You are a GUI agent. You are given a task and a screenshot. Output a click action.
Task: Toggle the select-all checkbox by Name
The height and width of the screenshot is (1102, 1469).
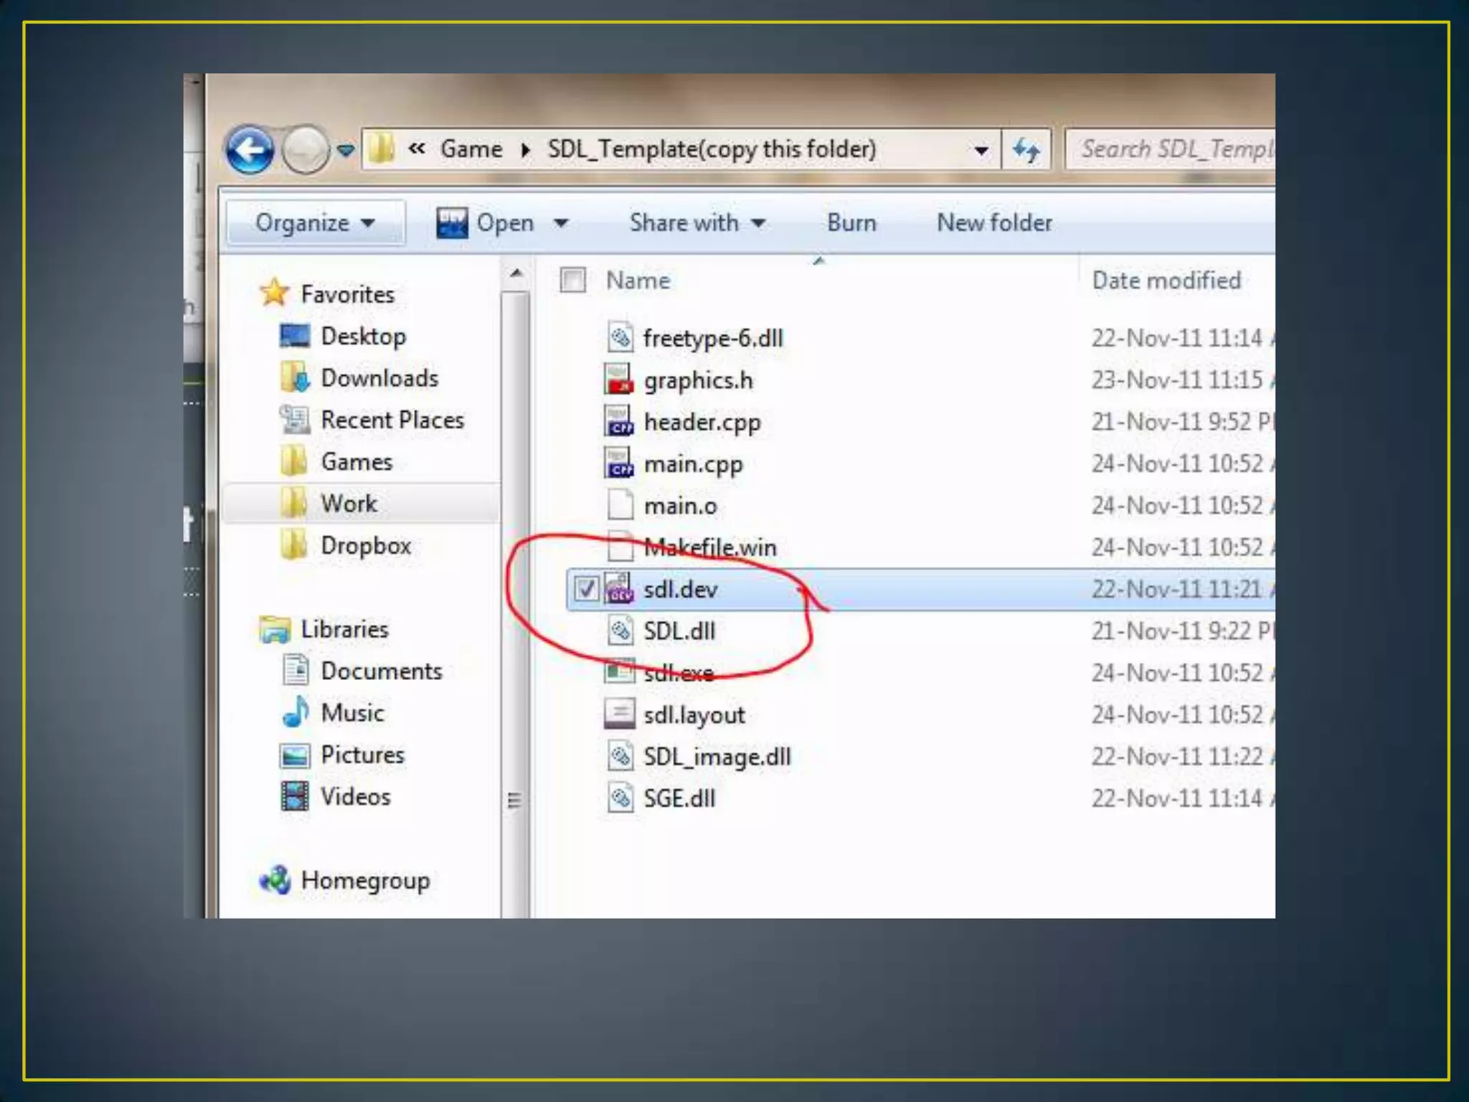click(x=572, y=280)
